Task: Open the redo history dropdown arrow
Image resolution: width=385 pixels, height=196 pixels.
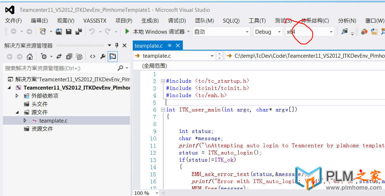Action: [116, 32]
